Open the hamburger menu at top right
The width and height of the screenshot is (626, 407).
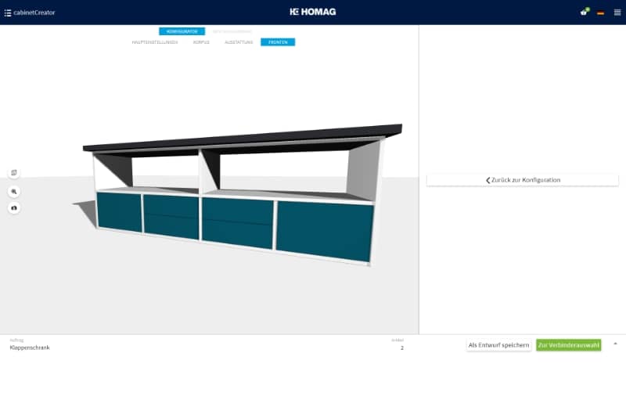pyautogui.click(x=617, y=13)
